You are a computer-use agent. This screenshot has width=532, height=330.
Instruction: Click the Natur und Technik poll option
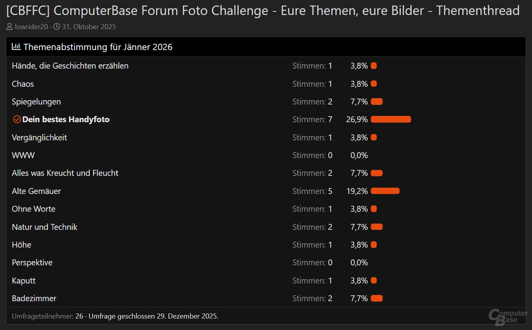point(45,227)
